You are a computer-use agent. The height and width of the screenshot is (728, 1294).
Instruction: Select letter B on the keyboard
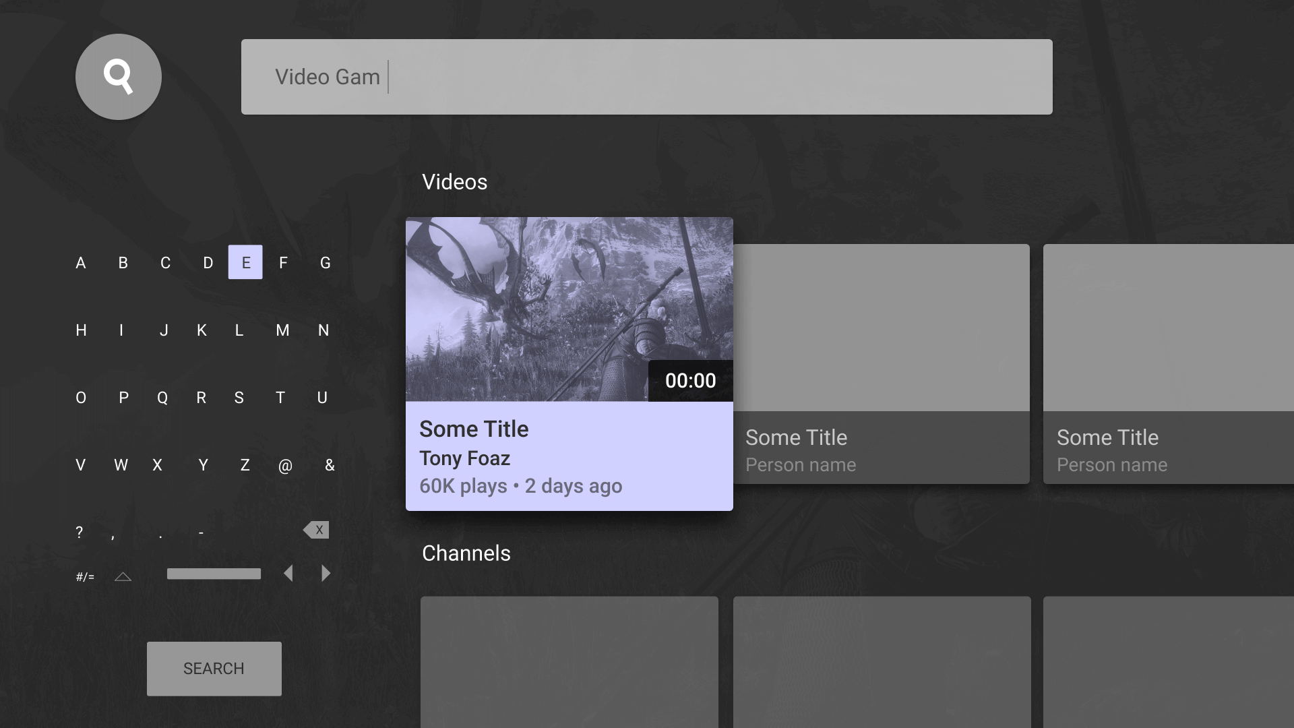click(123, 263)
